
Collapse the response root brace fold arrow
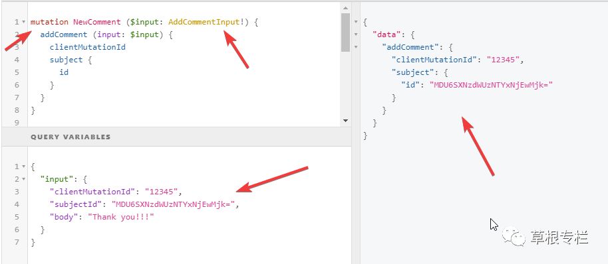tap(357, 23)
